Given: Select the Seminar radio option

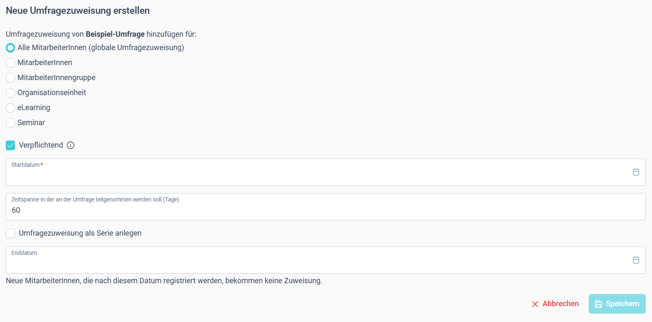Looking at the screenshot, I should [x=10, y=123].
